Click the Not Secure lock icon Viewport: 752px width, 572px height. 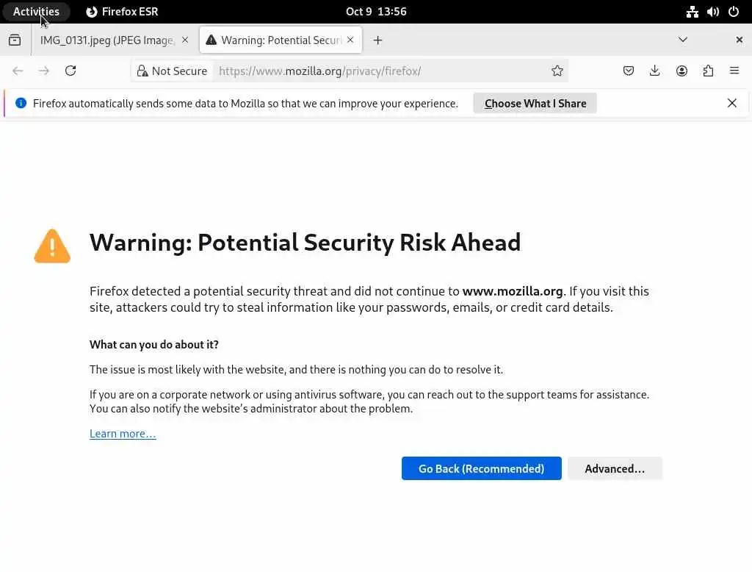(142, 71)
